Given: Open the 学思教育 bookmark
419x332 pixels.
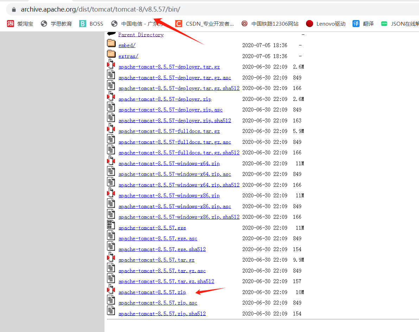Looking at the screenshot, I should click(x=56, y=24).
